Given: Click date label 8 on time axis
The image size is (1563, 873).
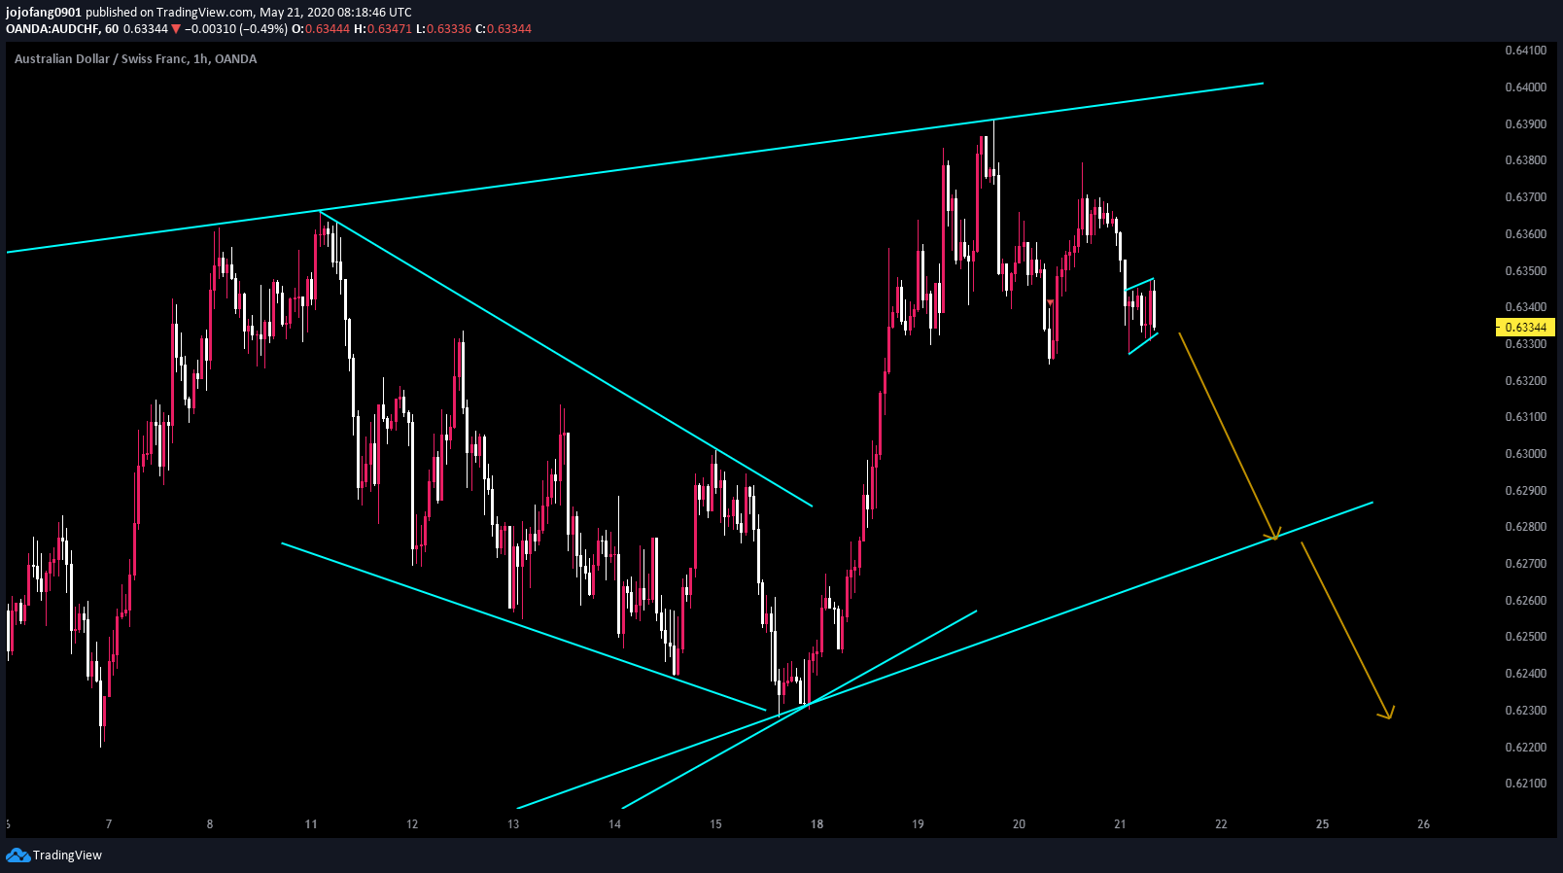Looking at the screenshot, I should pos(210,824).
